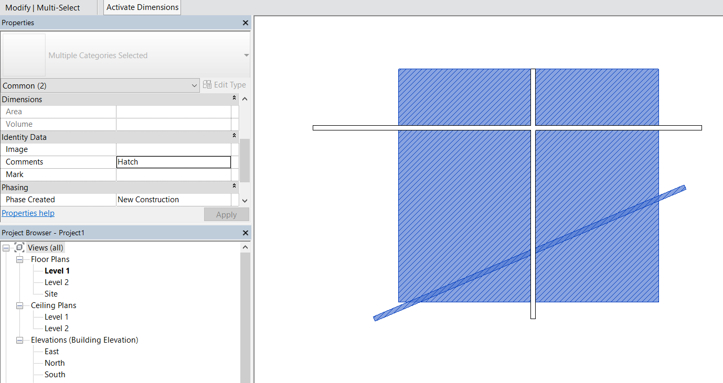This screenshot has width=723, height=383.
Task: Click the Modify | Multi-Select label
Action: click(43, 7)
